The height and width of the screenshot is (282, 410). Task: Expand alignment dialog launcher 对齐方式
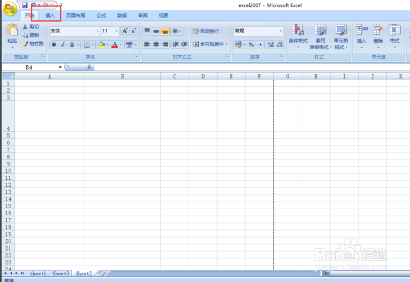pyautogui.click(x=227, y=56)
